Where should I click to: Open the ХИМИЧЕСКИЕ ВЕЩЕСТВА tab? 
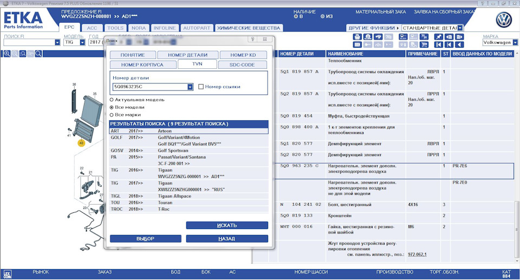click(249, 28)
